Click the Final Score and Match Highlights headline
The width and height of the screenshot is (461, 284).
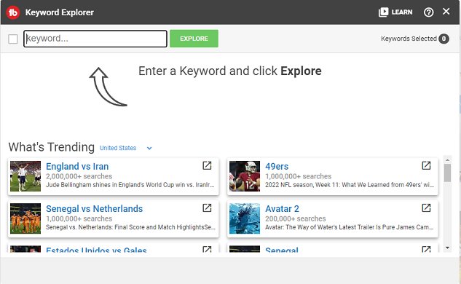click(x=130, y=227)
